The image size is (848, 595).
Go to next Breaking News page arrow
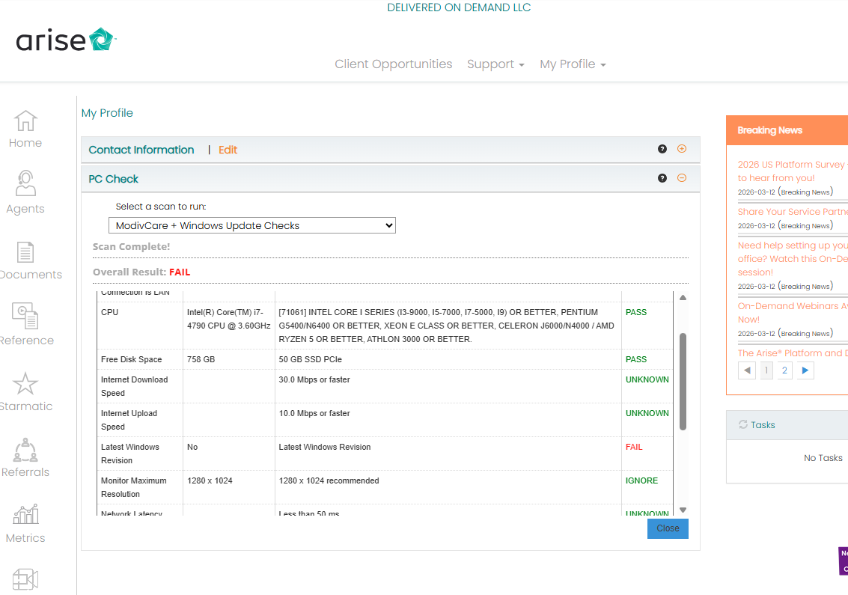(805, 370)
